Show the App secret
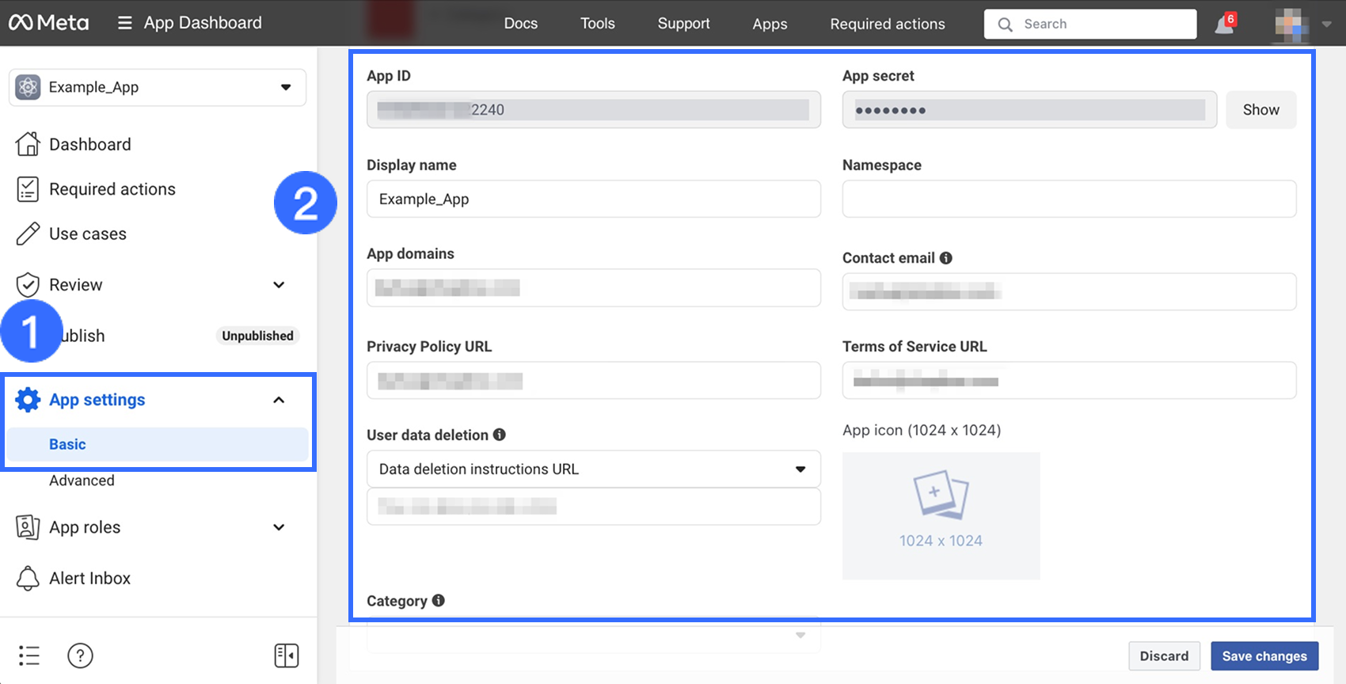The width and height of the screenshot is (1346, 684). pyautogui.click(x=1261, y=110)
